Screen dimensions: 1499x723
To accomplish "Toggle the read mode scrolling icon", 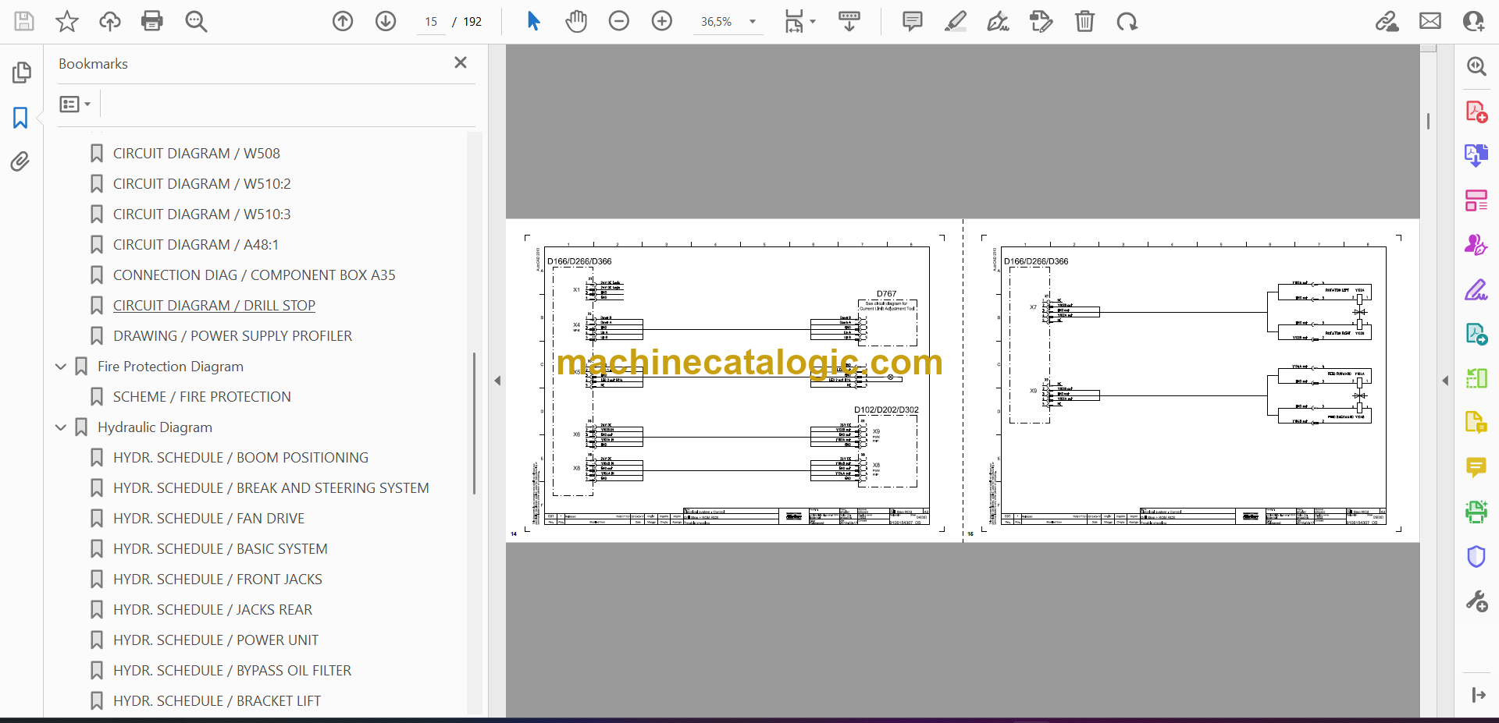I will point(849,21).
